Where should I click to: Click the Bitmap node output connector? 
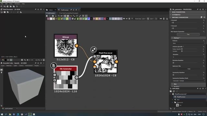pos(77,46)
